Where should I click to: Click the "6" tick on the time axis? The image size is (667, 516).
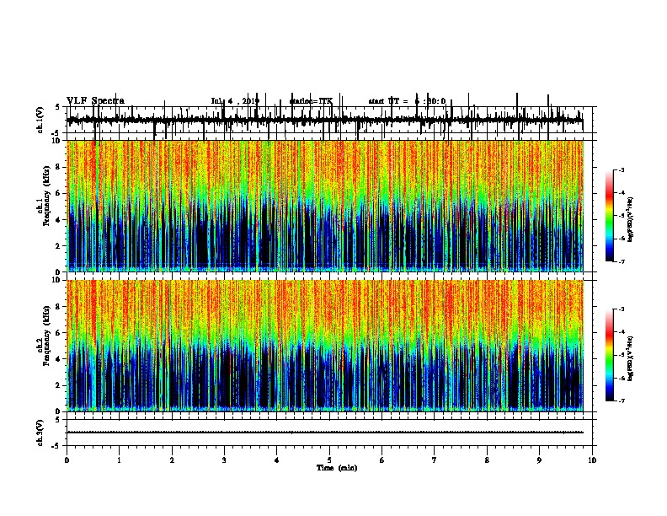(x=382, y=460)
